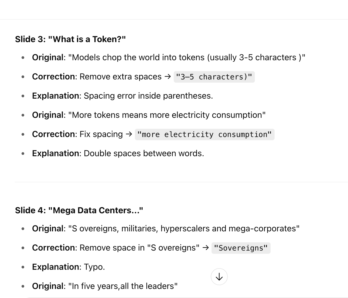Click the arrow symbol after "Remove extra spaces"
Screen dimensions: 348x298
point(168,76)
